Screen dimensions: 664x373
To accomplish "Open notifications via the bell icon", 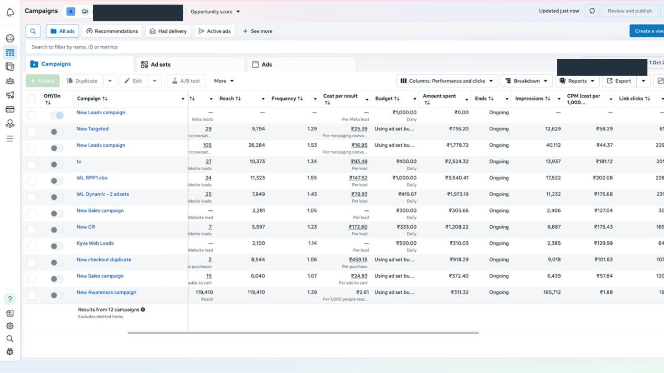I will pyautogui.click(x=10, y=12).
